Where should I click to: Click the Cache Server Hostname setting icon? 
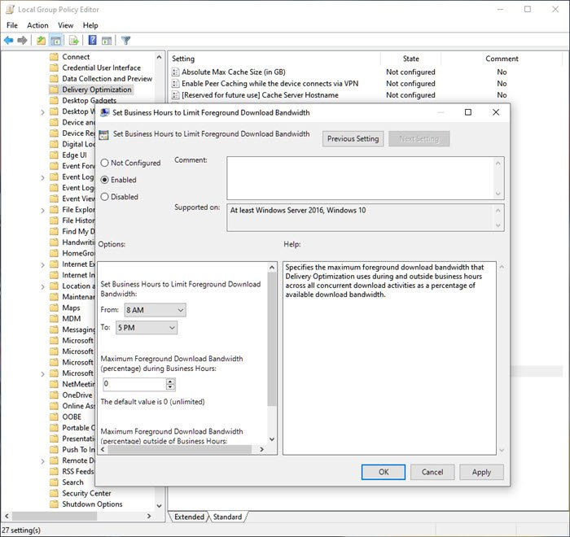pyautogui.click(x=176, y=95)
